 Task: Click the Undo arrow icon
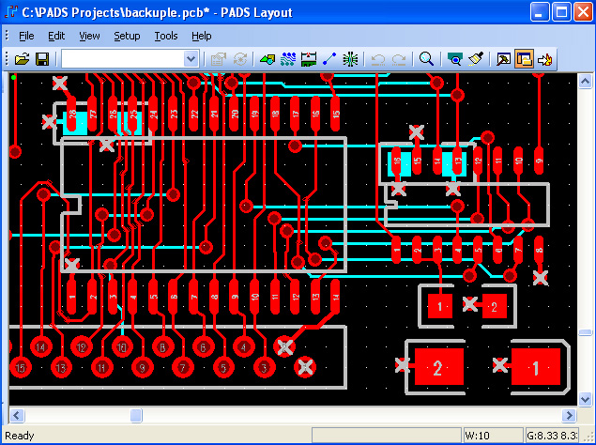click(x=378, y=59)
